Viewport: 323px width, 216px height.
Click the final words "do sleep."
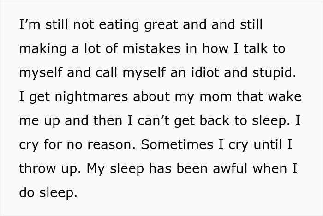click(48, 193)
